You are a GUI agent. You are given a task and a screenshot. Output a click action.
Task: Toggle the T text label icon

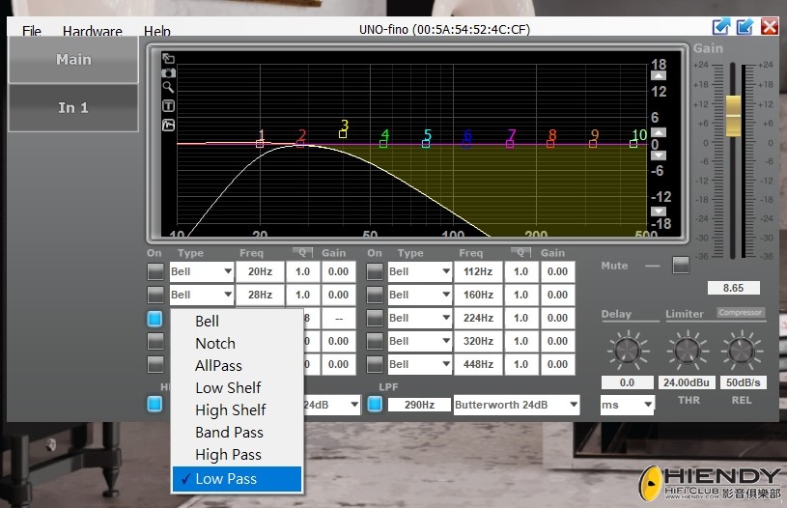[x=168, y=106]
